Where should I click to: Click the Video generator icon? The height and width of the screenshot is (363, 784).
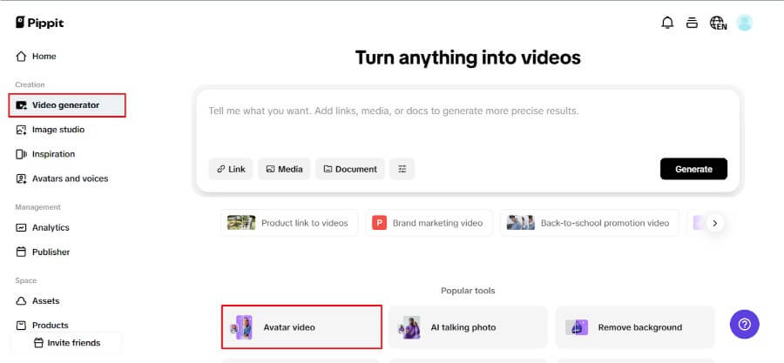click(21, 105)
